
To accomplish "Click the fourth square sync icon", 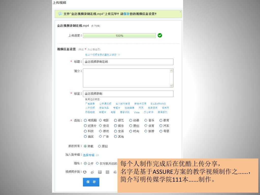I will pos(107,172).
